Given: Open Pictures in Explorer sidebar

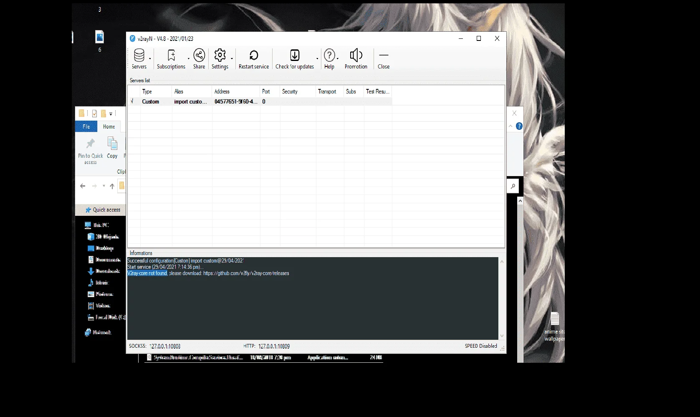Looking at the screenshot, I should coord(101,294).
